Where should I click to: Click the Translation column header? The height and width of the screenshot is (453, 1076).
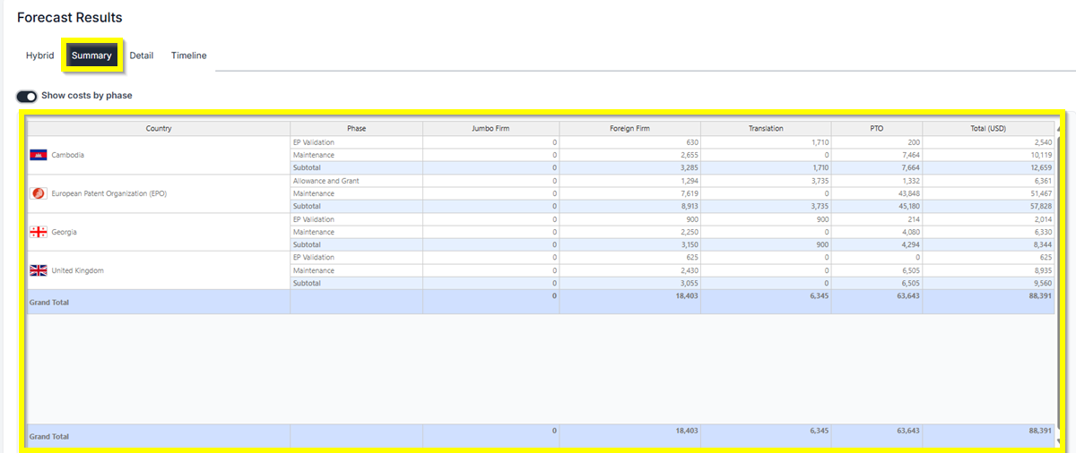coord(766,129)
